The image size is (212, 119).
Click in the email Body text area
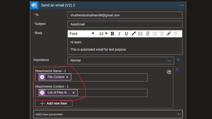click(x=125, y=46)
